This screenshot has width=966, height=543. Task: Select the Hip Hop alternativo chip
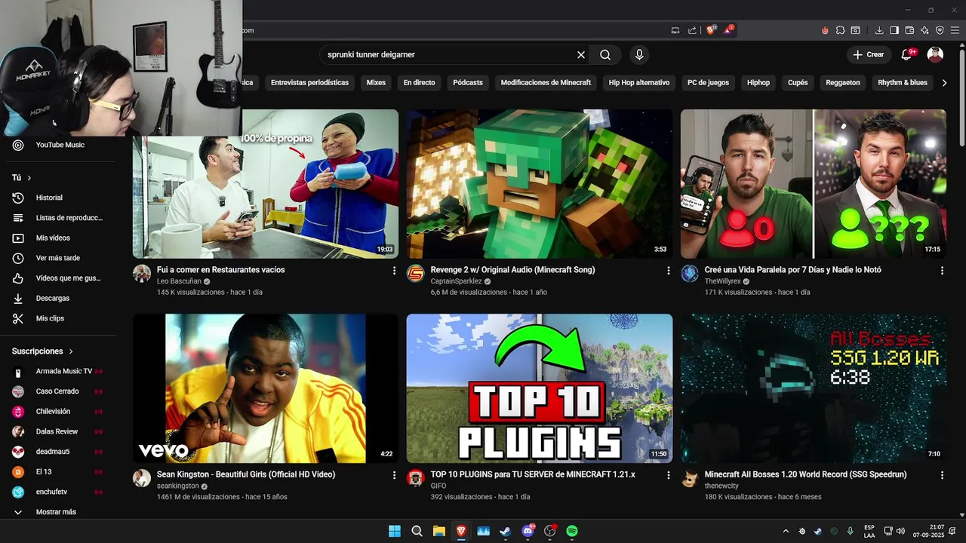639,83
